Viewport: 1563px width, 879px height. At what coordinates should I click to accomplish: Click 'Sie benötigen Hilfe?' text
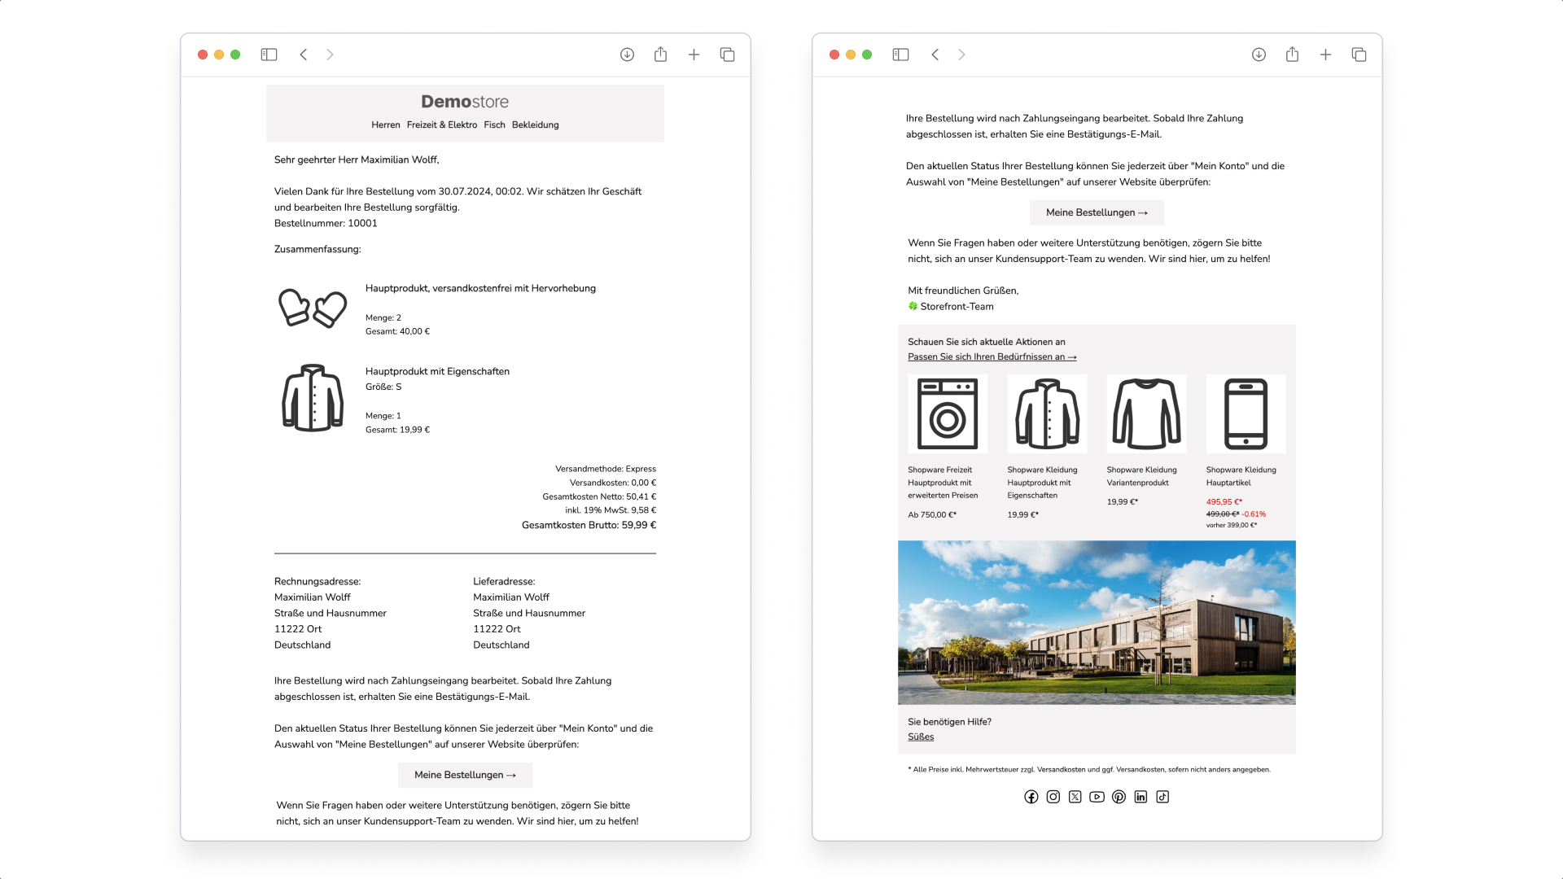click(x=949, y=722)
